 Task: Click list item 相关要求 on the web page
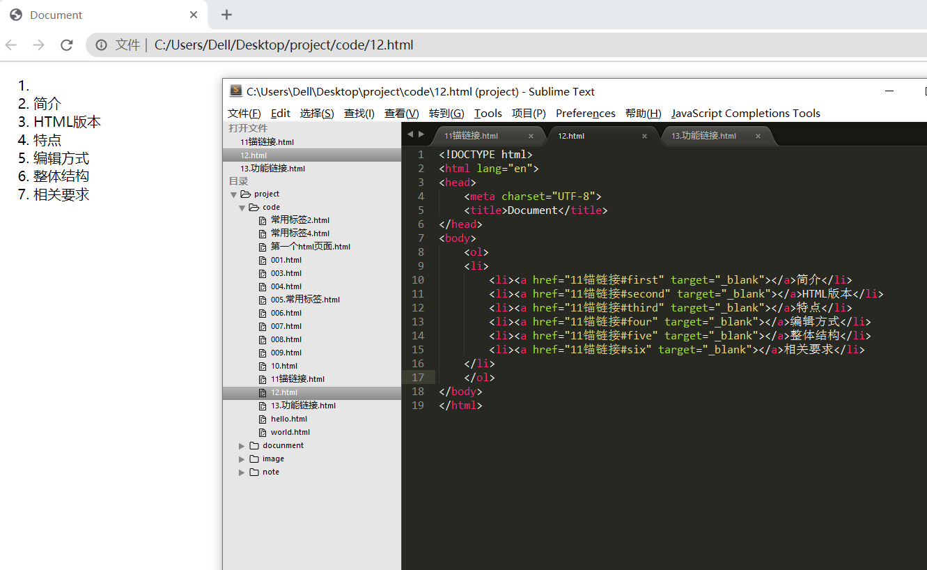[x=61, y=194]
